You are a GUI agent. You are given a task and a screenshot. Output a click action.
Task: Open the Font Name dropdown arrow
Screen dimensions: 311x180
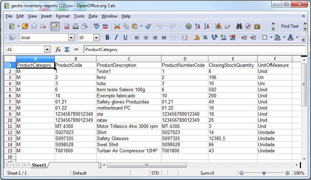click(71, 38)
